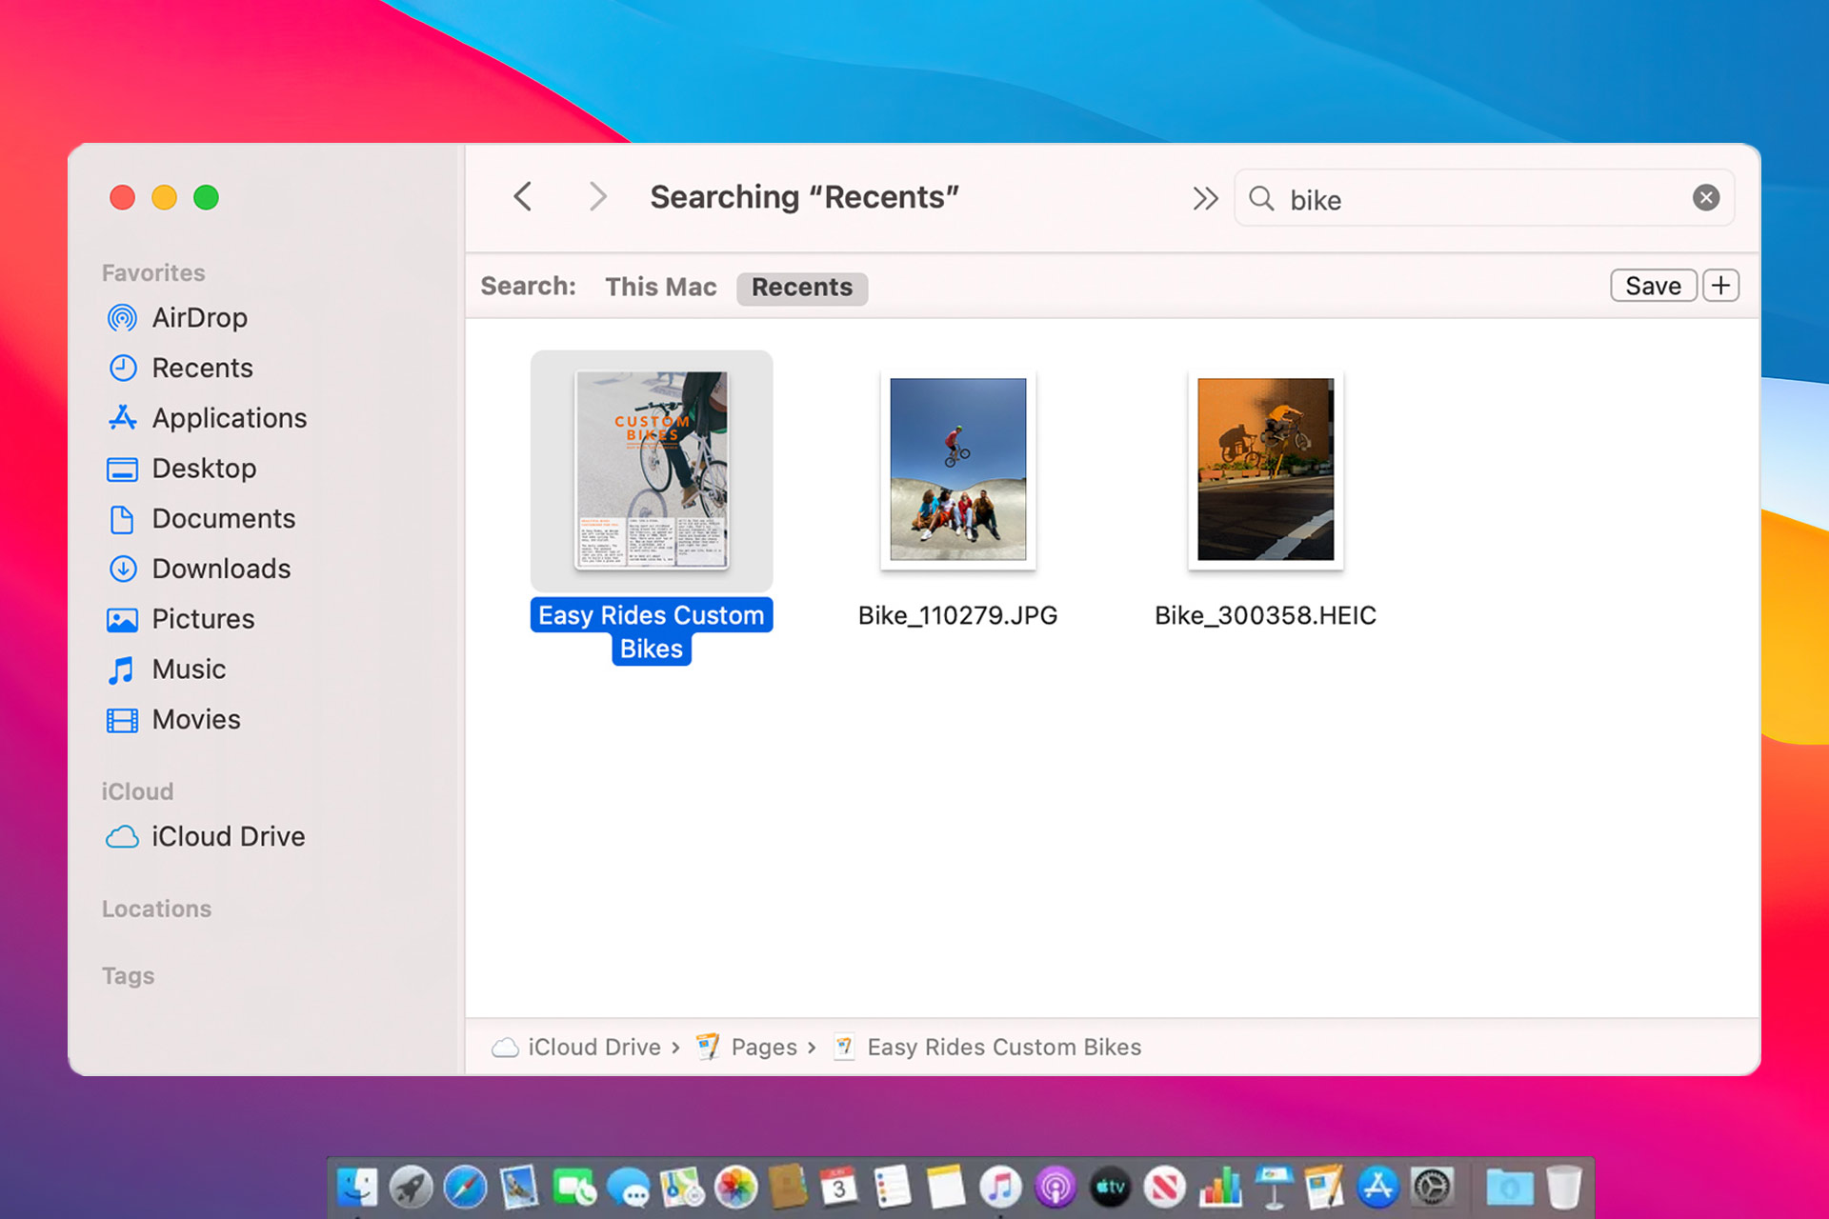Expand the search options chevron
Image resolution: width=1829 pixels, height=1219 pixels.
[x=1204, y=197]
